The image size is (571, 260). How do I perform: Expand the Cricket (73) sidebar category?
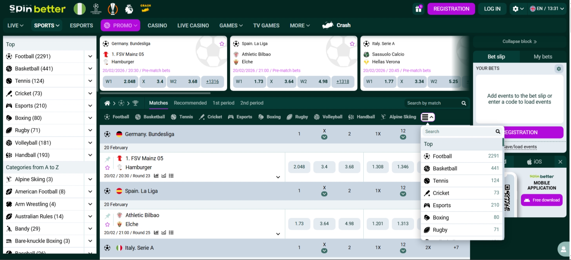click(x=90, y=93)
